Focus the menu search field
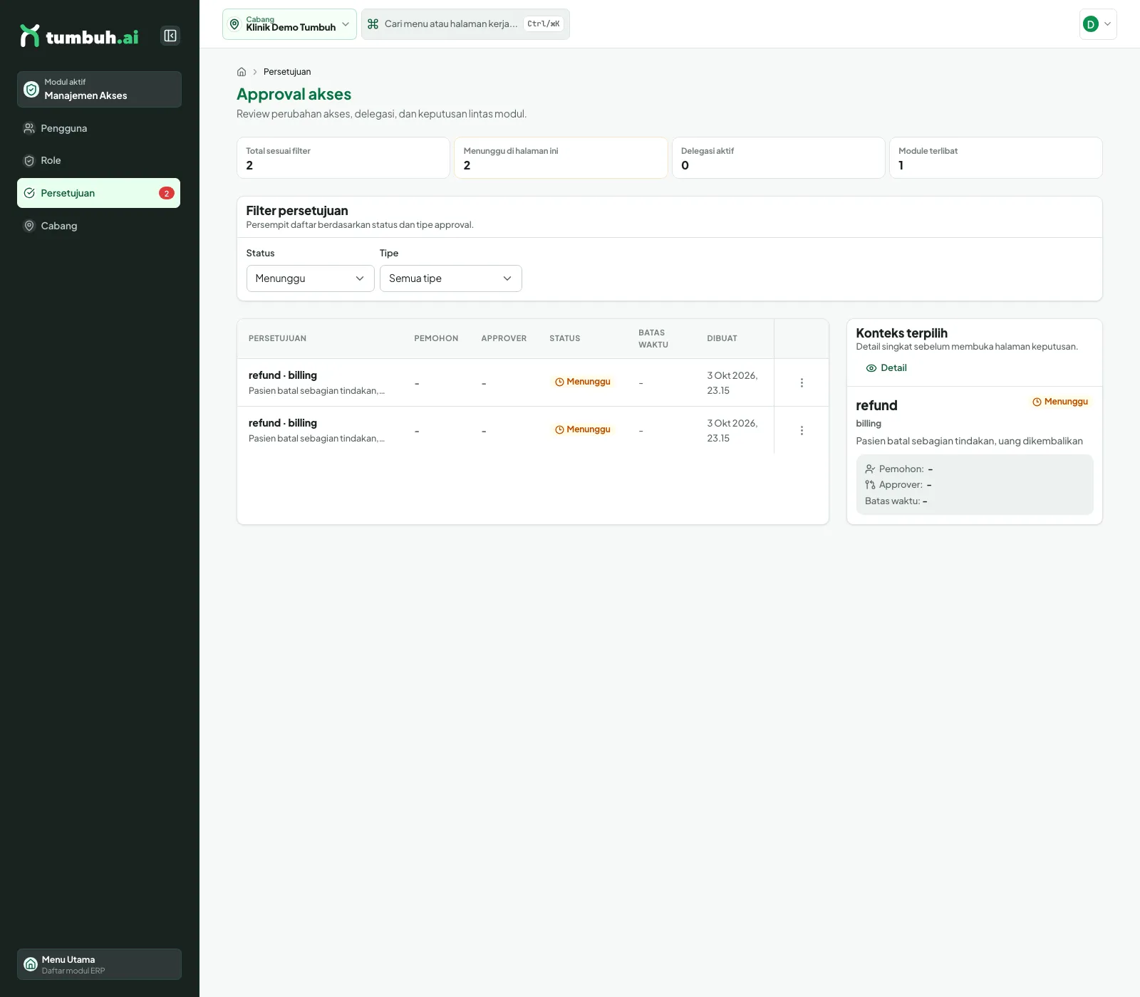Image resolution: width=1140 pixels, height=997 pixels. tap(465, 24)
